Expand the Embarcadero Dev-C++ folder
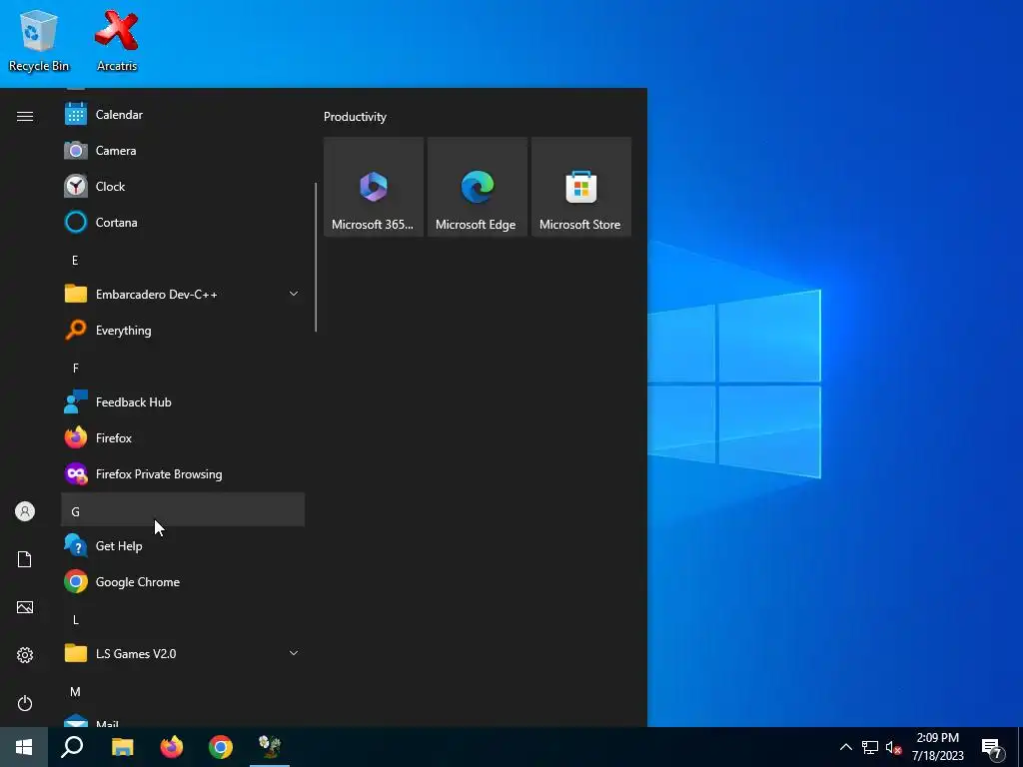This screenshot has width=1023, height=767. 183,295
